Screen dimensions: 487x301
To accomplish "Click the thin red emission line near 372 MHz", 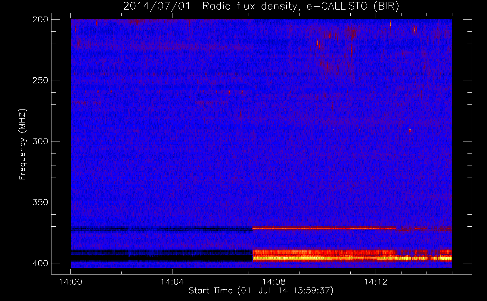I will [324, 228].
